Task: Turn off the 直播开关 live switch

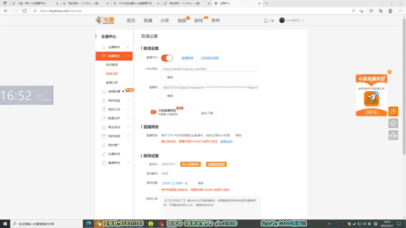Action: (167, 58)
